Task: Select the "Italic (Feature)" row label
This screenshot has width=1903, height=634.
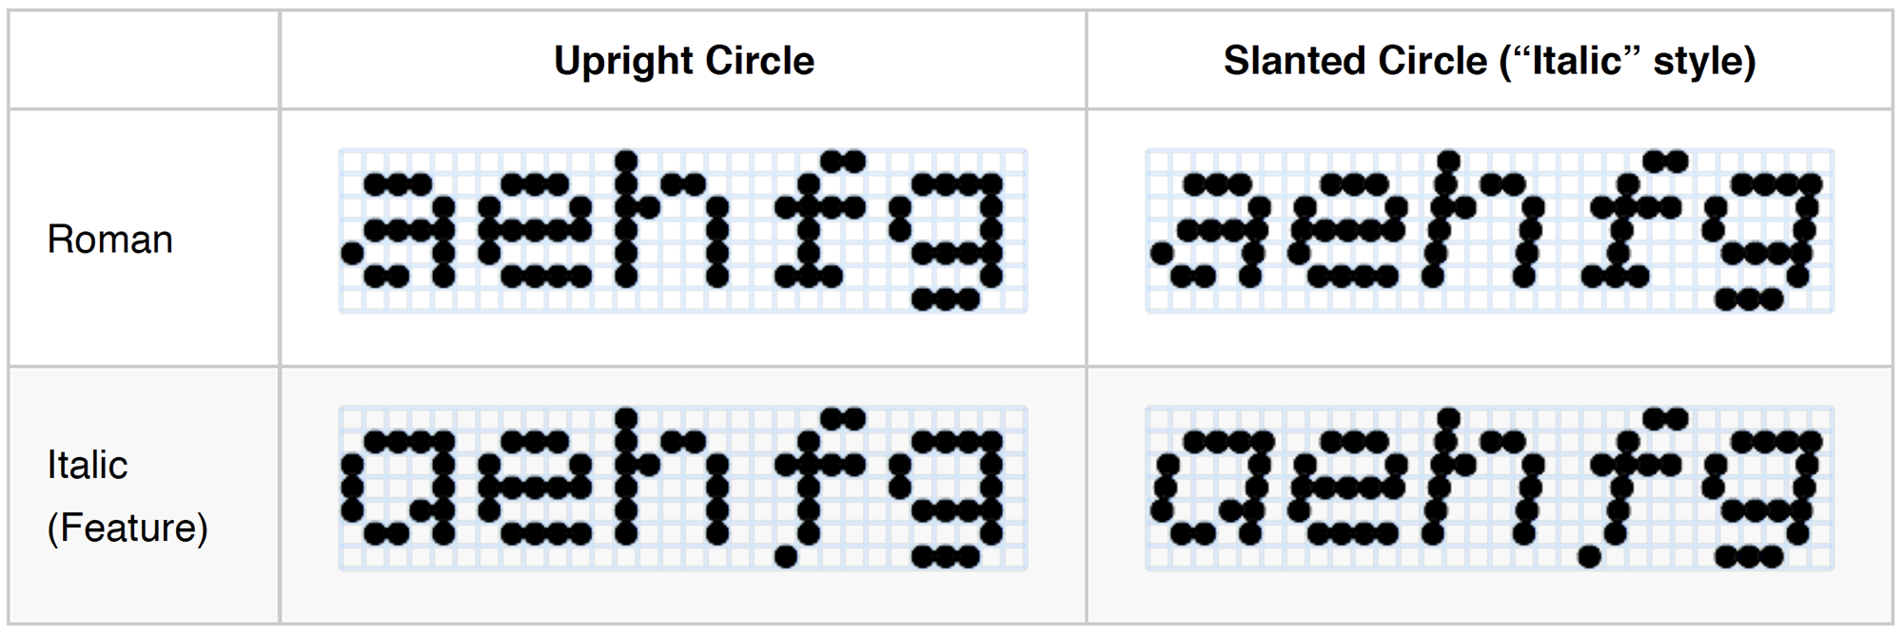Action: (127, 495)
